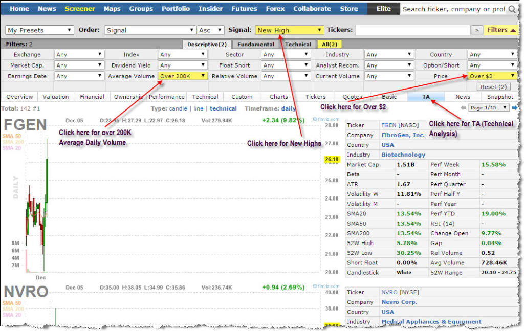This screenshot has width=524, height=331.
Task: Open the Portfolio menu item
Action: [176, 8]
